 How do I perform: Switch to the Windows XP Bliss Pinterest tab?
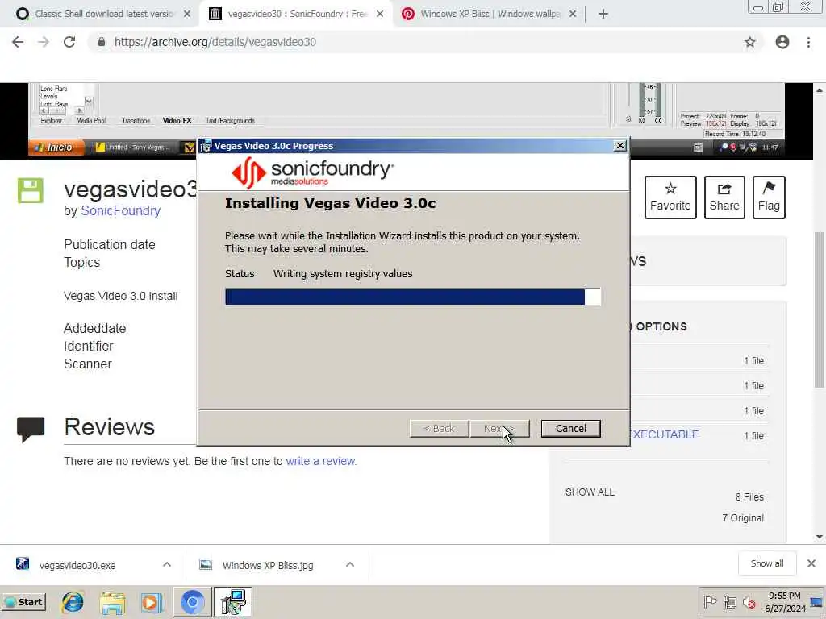coord(490,14)
